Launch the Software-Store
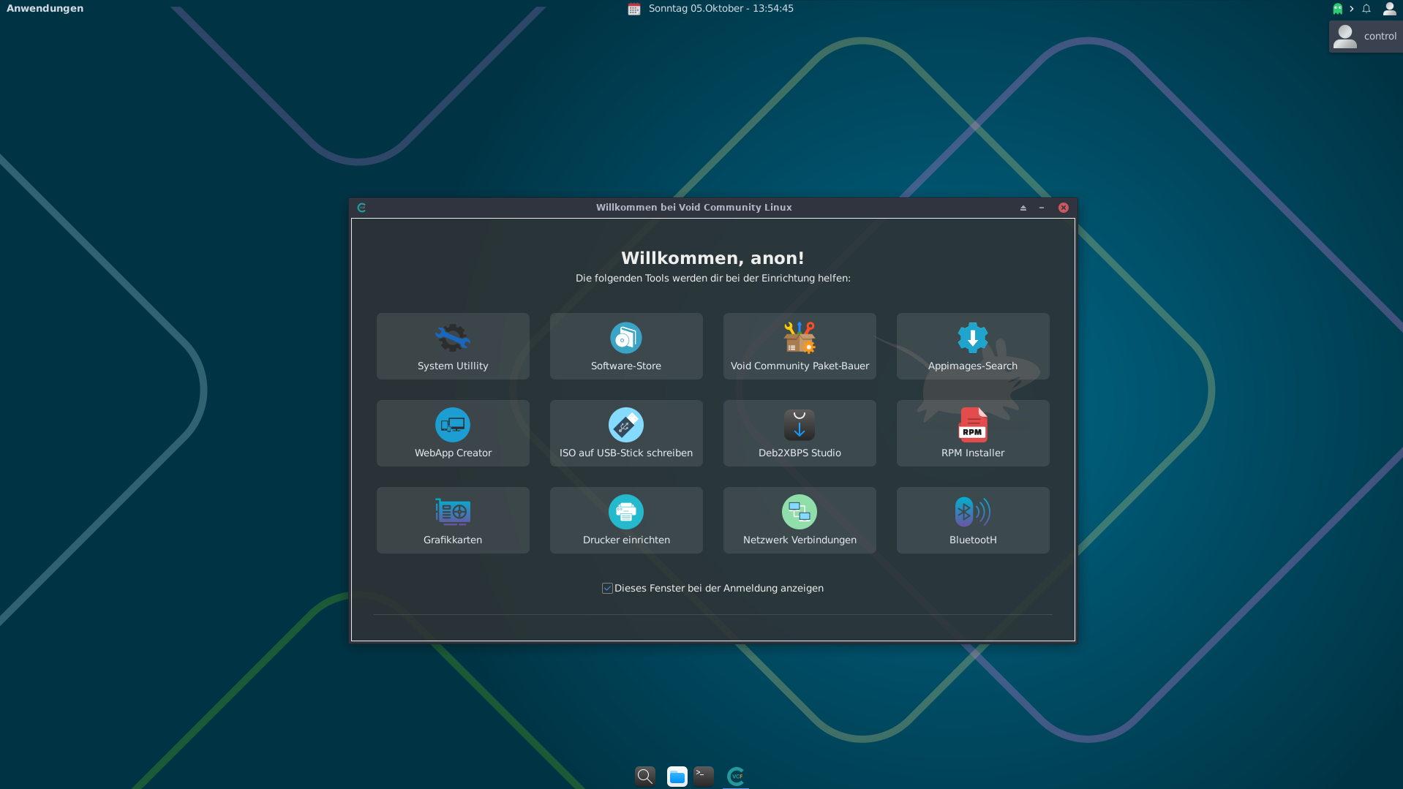 pos(625,346)
